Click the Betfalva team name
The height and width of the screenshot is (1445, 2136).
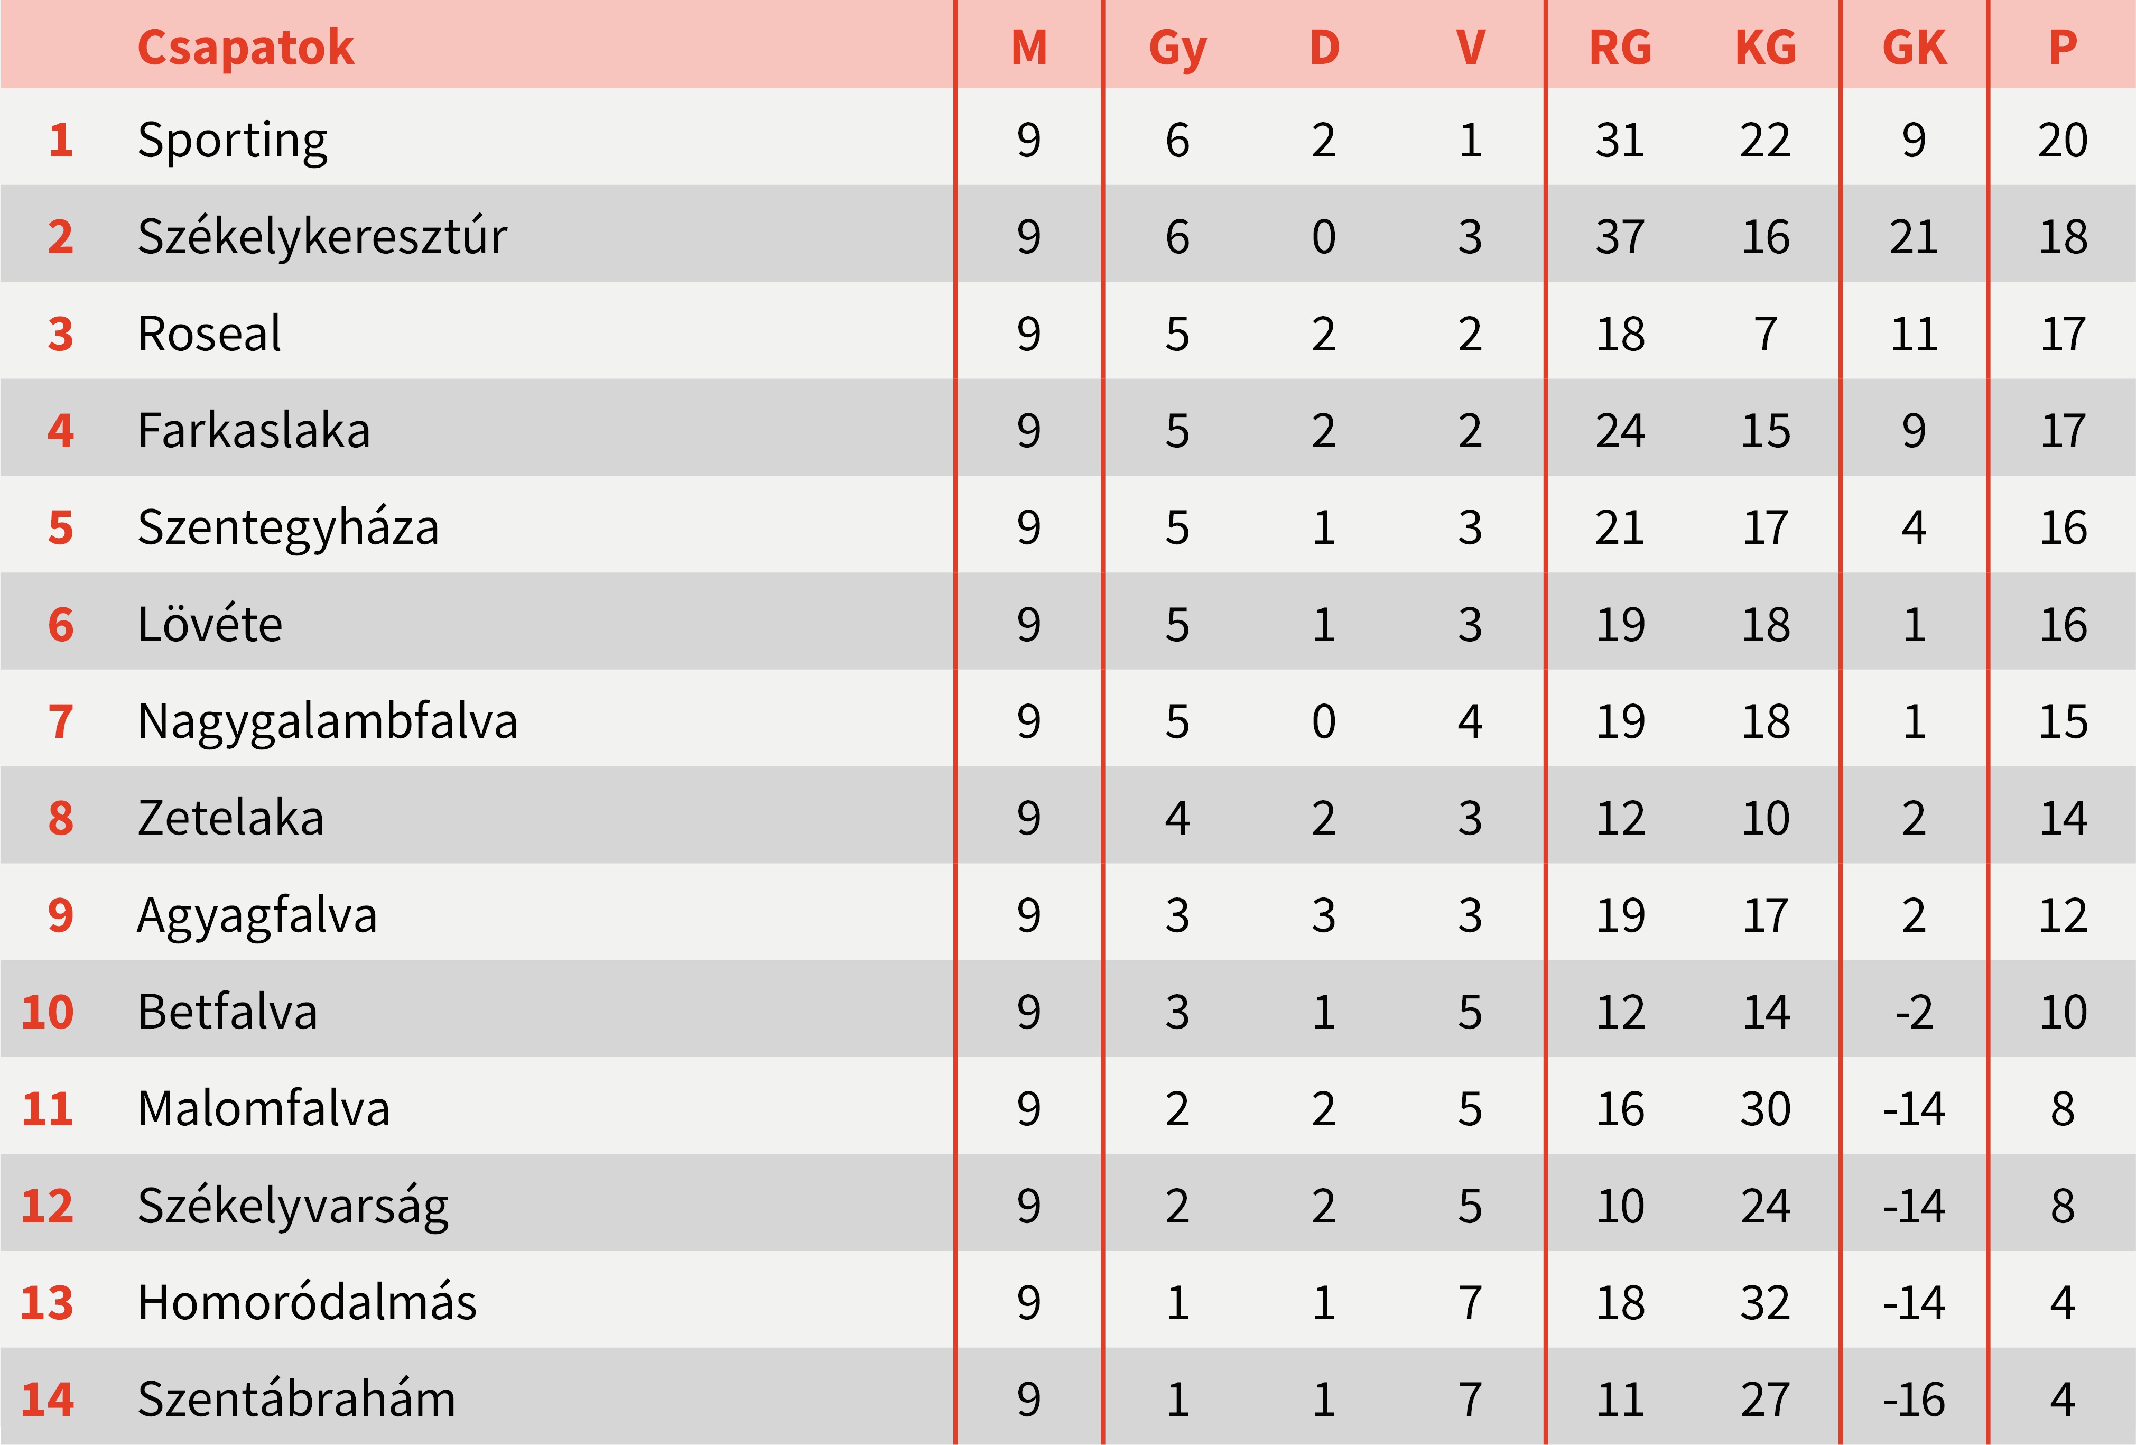click(227, 1012)
